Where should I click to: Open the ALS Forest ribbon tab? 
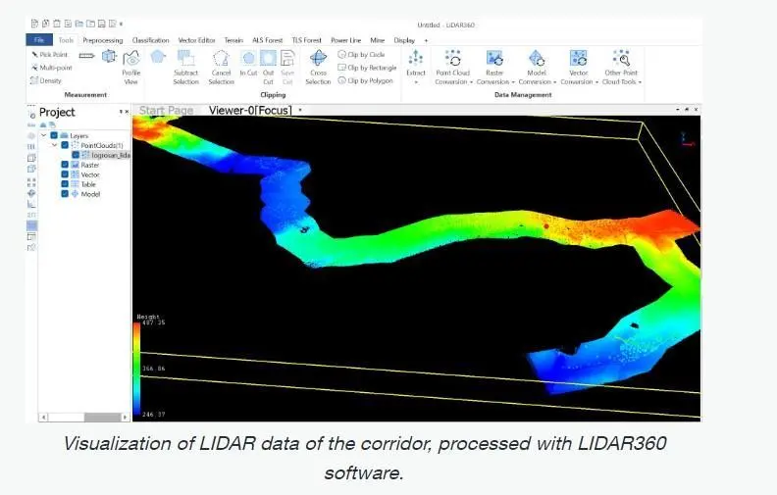[267, 40]
